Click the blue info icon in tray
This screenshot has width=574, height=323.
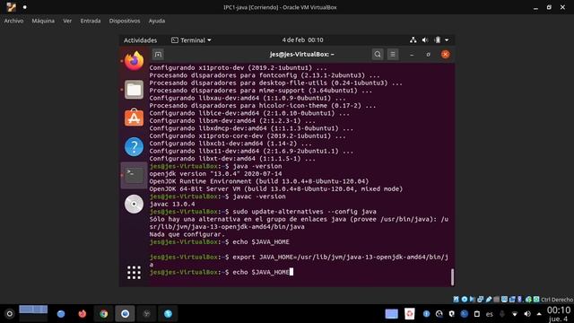427,314
